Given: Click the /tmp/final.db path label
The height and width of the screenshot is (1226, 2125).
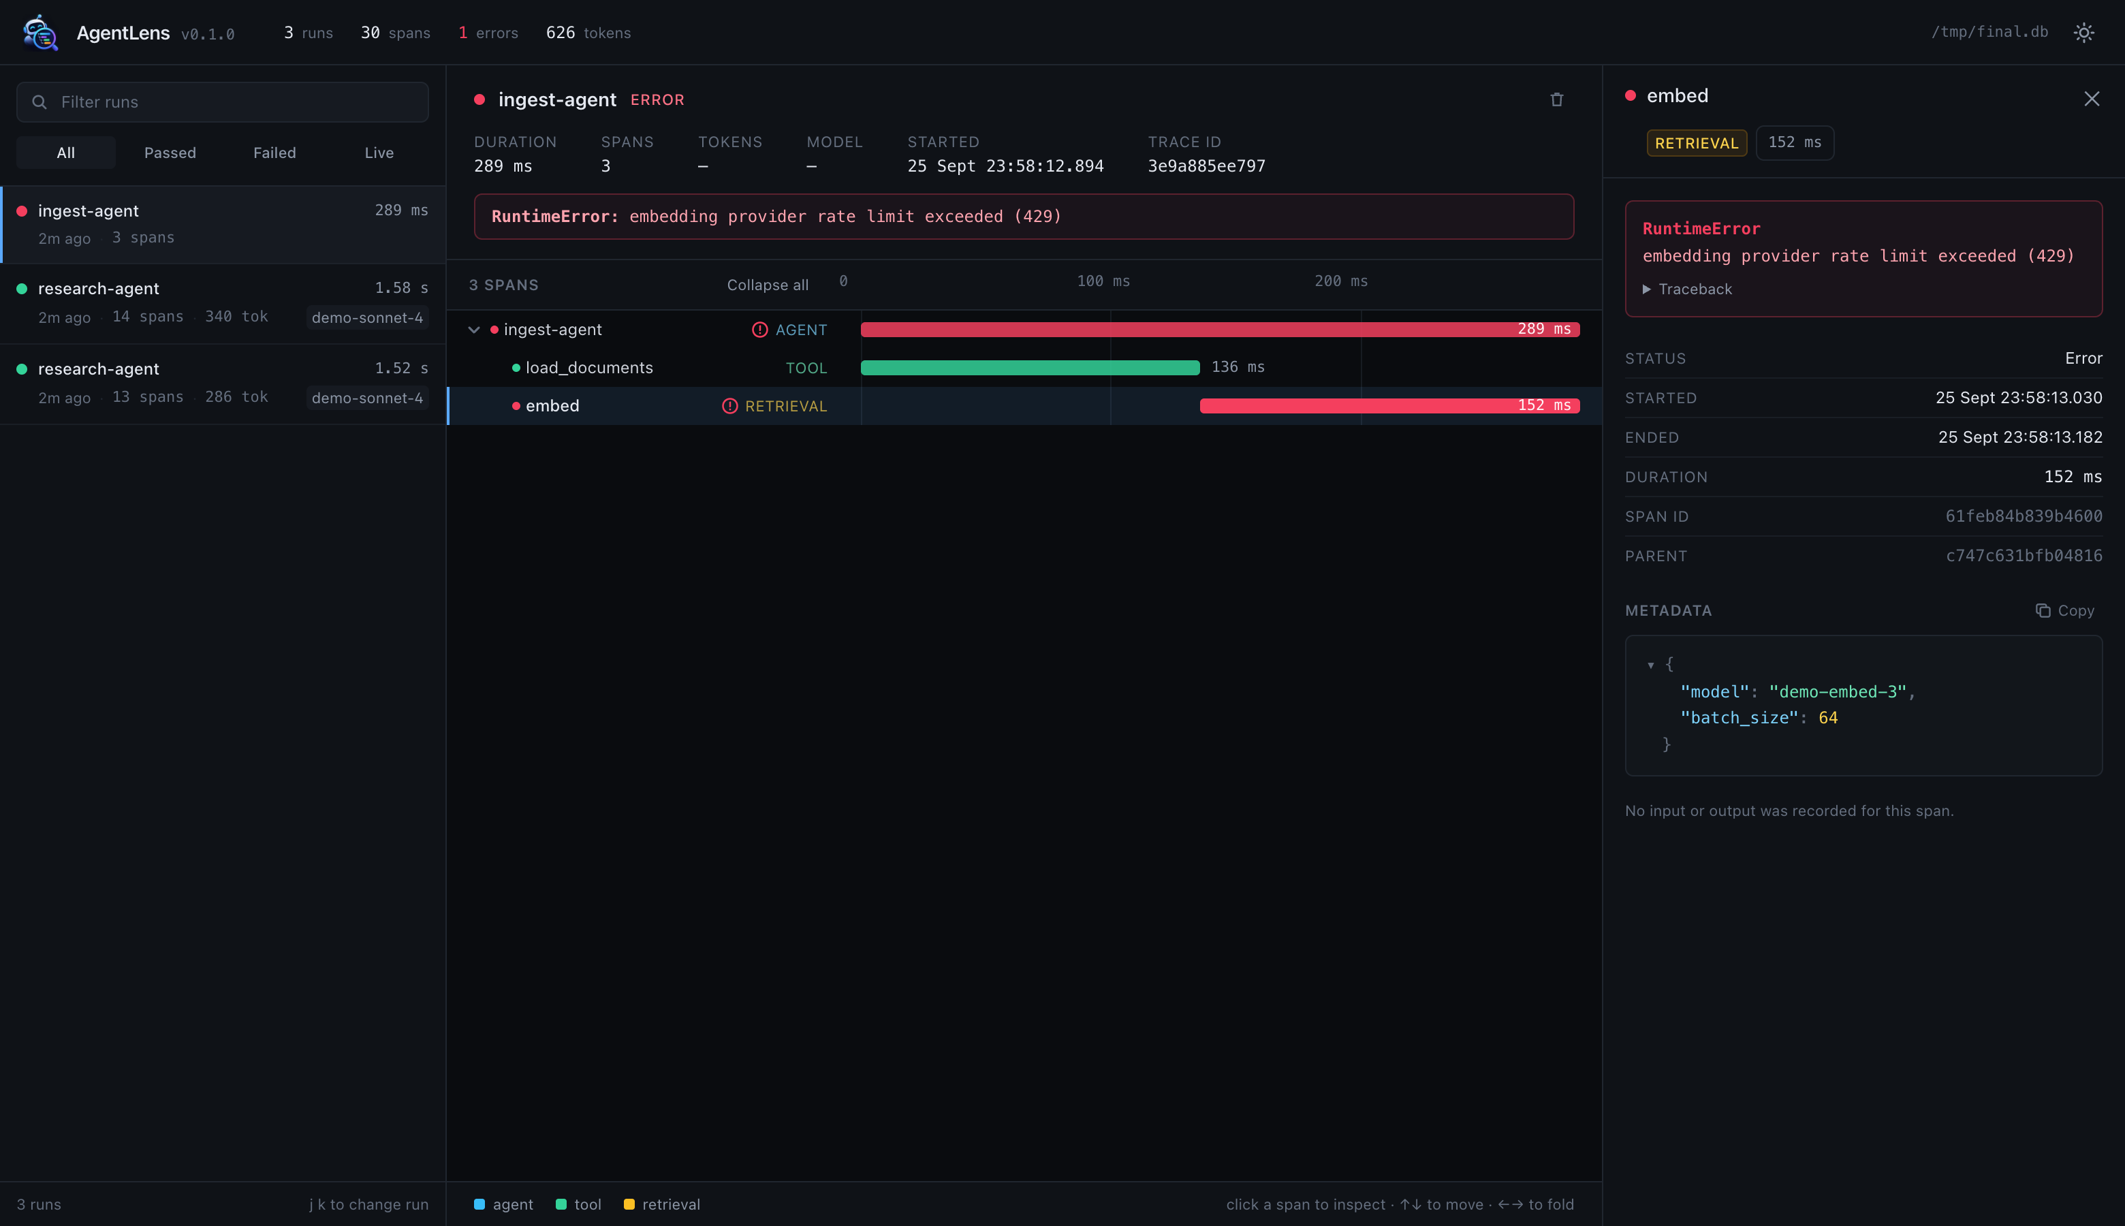Looking at the screenshot, I should 1989,32.
